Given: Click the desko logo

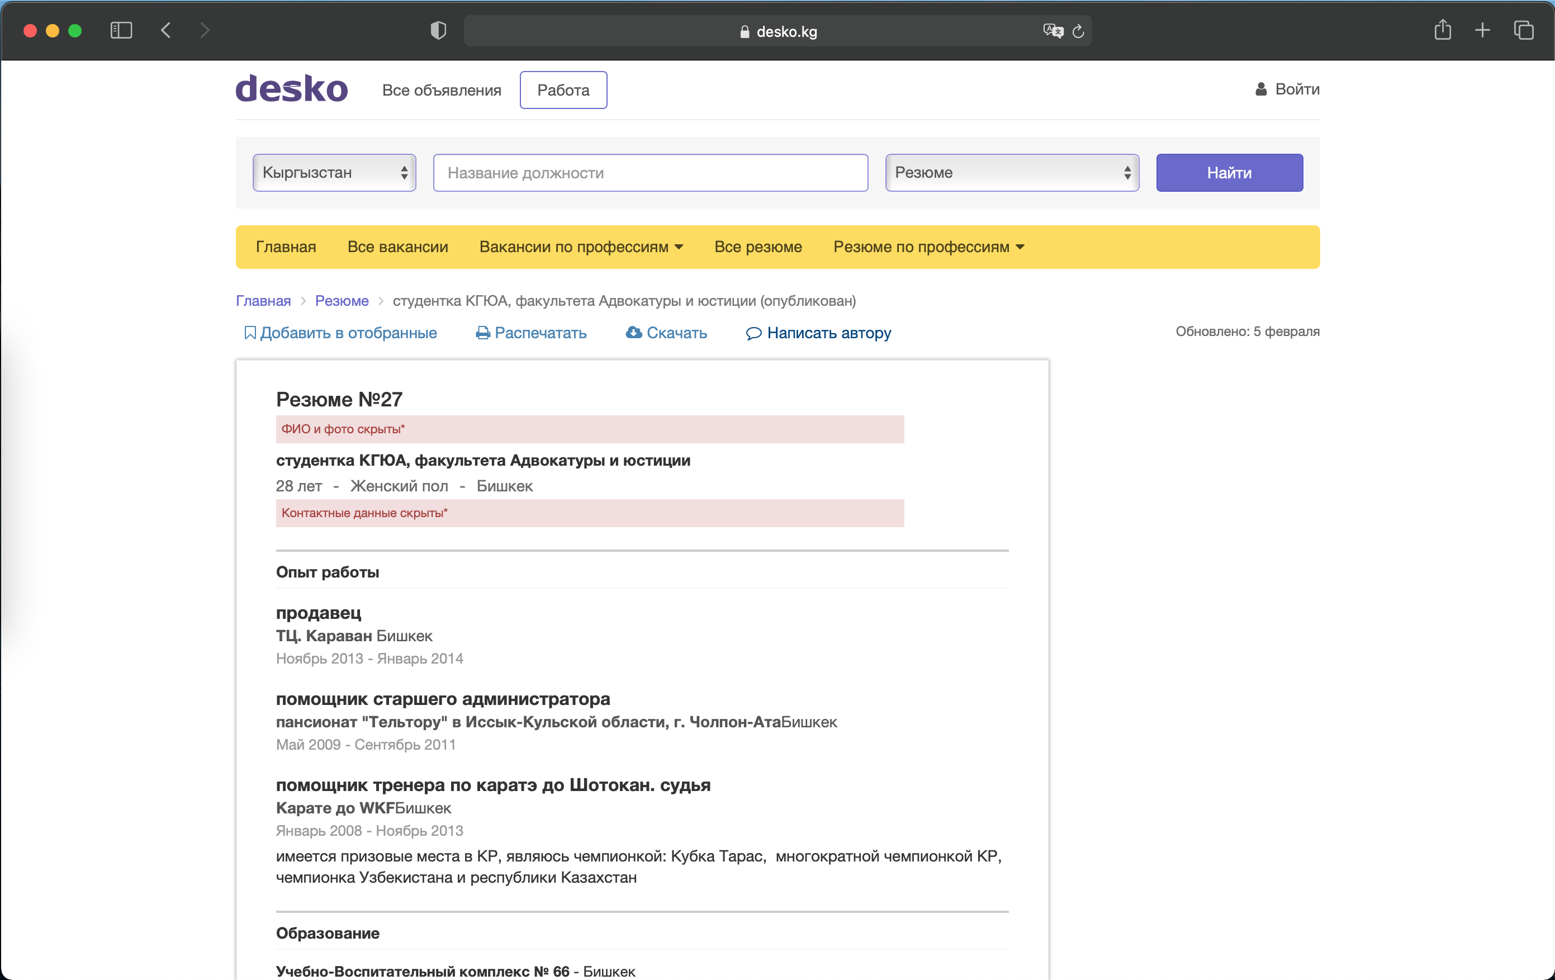Looking at the screenshot, I should (x=291, y=88).
